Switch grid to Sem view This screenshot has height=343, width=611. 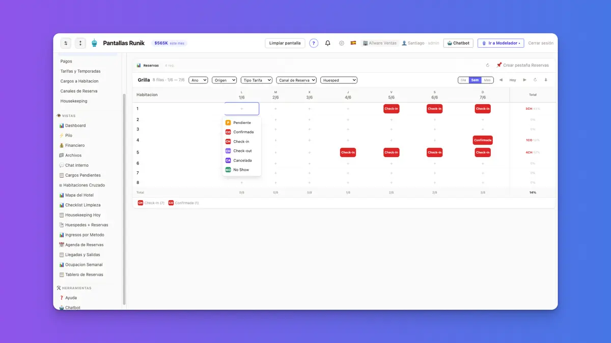tap(475, 80)
